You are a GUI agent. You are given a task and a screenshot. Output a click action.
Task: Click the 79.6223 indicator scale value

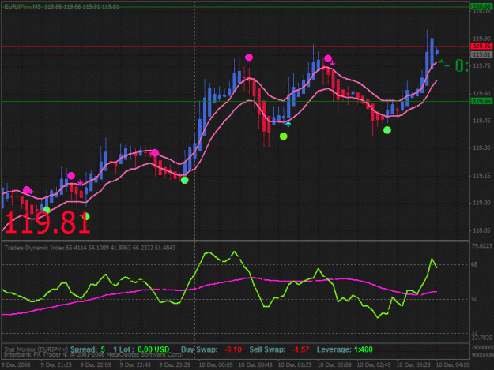pos(481,245)
